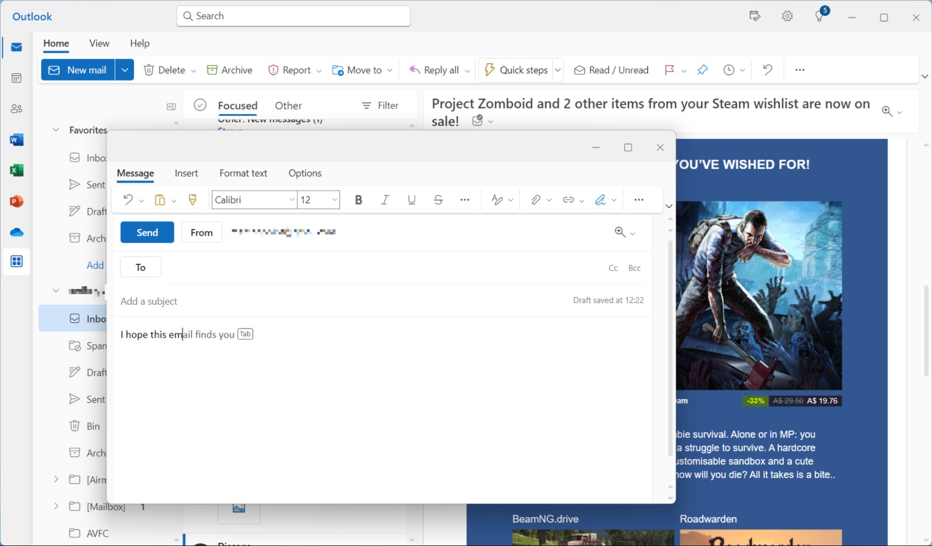Expand the Options ribbon tab

(305, 173)
